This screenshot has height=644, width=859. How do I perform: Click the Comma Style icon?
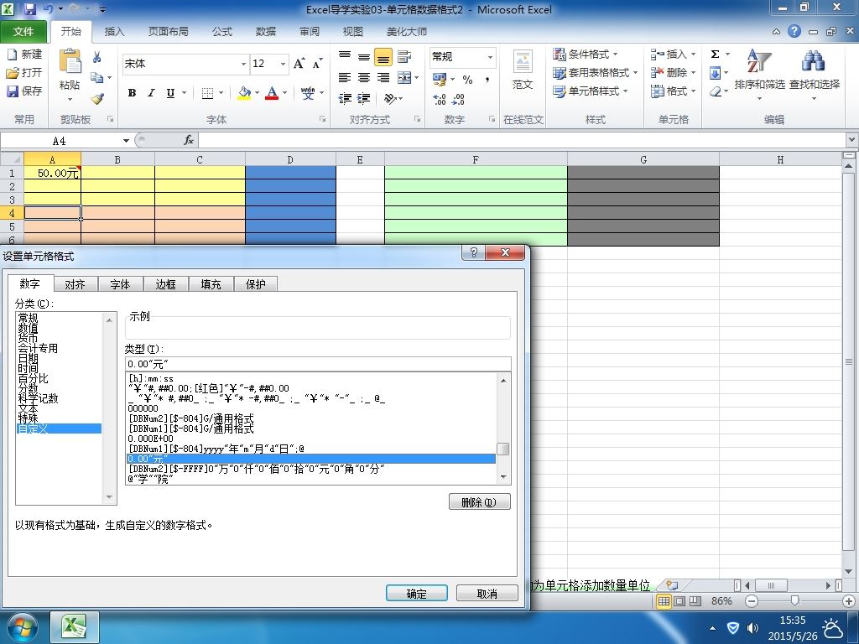click(487, 80)
